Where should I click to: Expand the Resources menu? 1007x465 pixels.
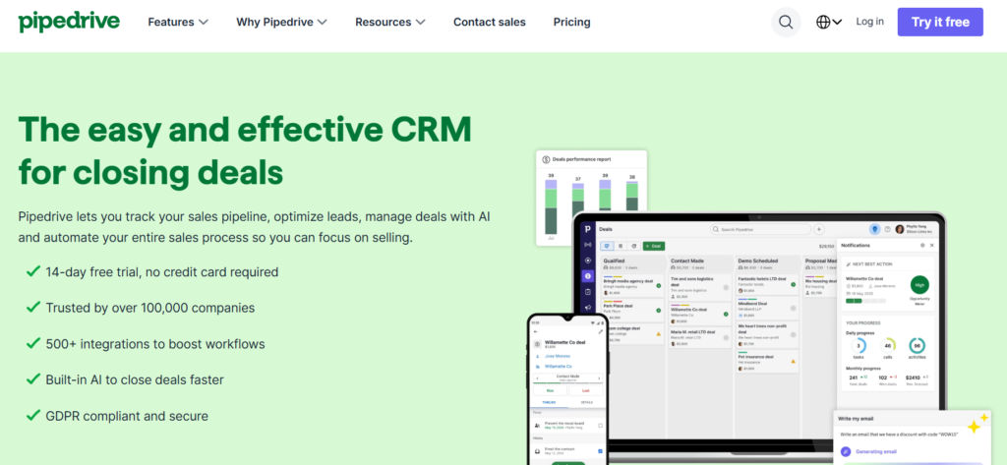pyautogui.click(x=390, y=22)
